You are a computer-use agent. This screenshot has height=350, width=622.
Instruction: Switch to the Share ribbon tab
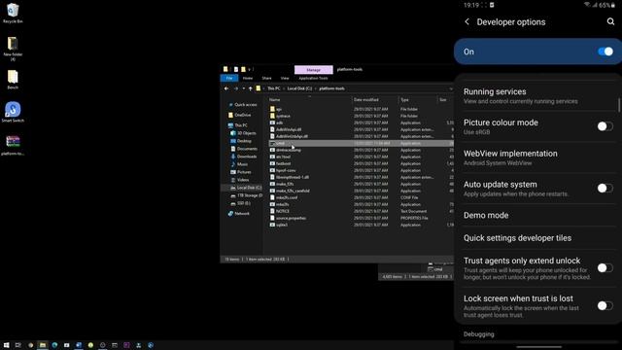266,78
